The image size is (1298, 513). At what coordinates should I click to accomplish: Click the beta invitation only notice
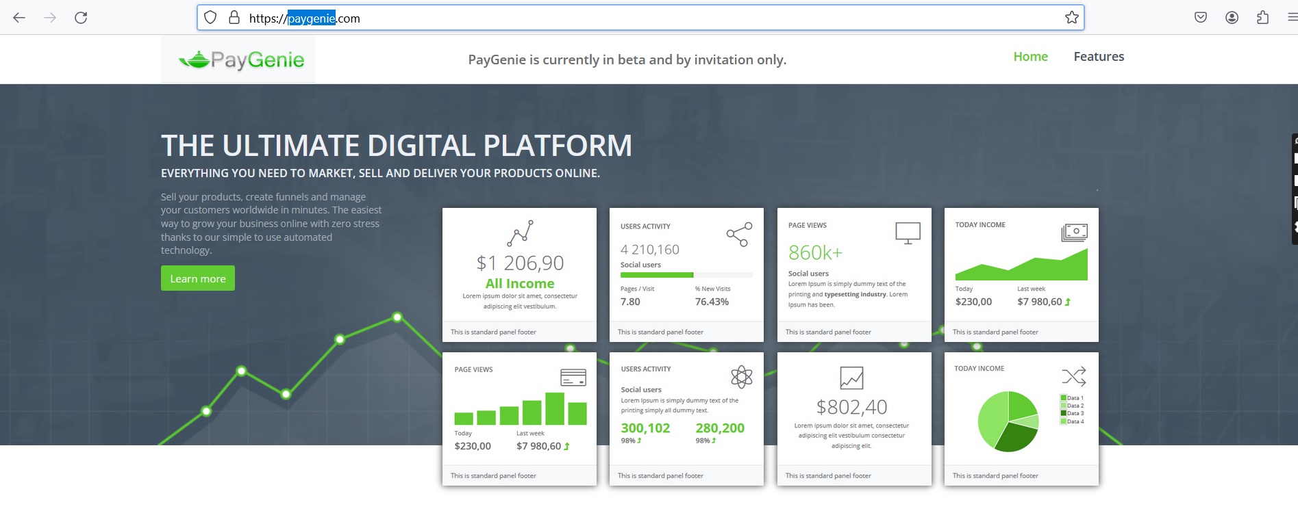(x=627, y=60)
